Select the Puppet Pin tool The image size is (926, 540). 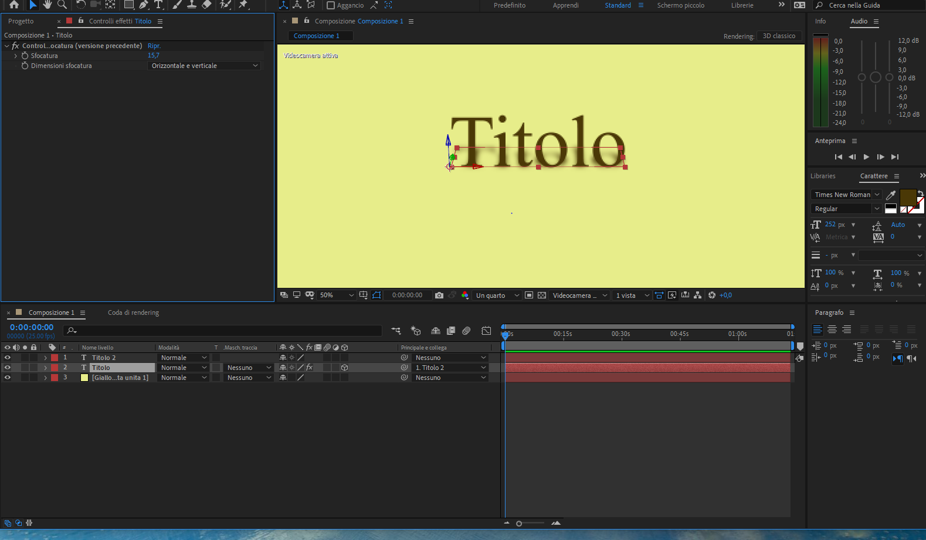coord(243,5)
